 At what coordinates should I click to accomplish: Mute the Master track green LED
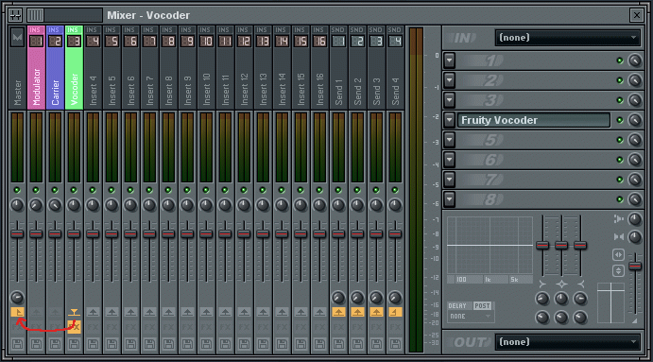pyautogui.click(x=17, y=190)
